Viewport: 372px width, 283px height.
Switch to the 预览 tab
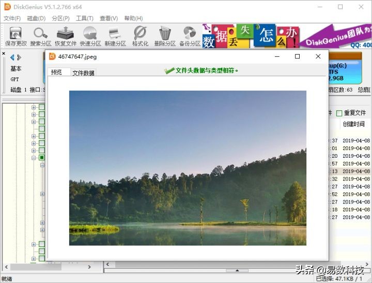[x=58, y=72]
